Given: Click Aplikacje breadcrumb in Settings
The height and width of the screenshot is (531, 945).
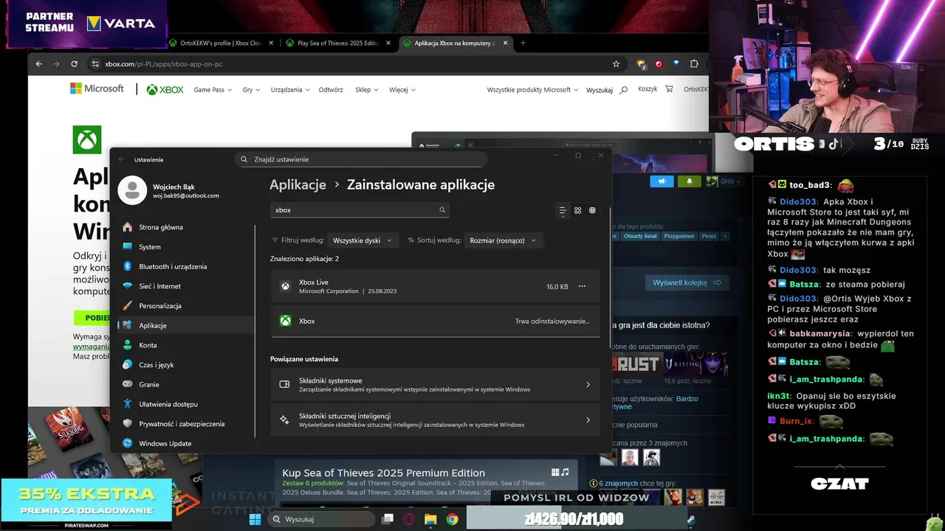Looking at the screenshot, I should [298, 184].
